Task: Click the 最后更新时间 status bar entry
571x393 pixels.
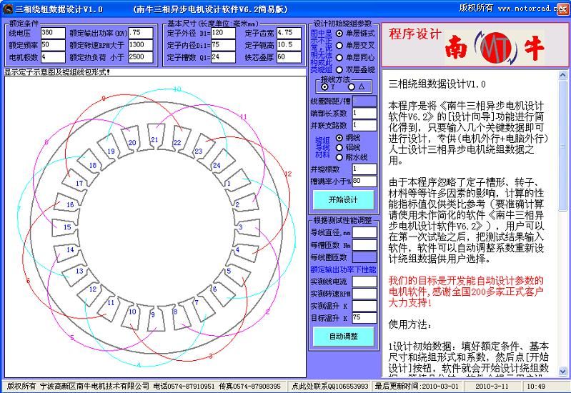Action: [x=417, y=386]
